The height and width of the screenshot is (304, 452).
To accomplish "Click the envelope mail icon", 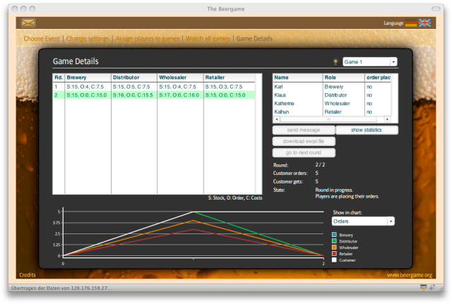I will tap(28, 23).
